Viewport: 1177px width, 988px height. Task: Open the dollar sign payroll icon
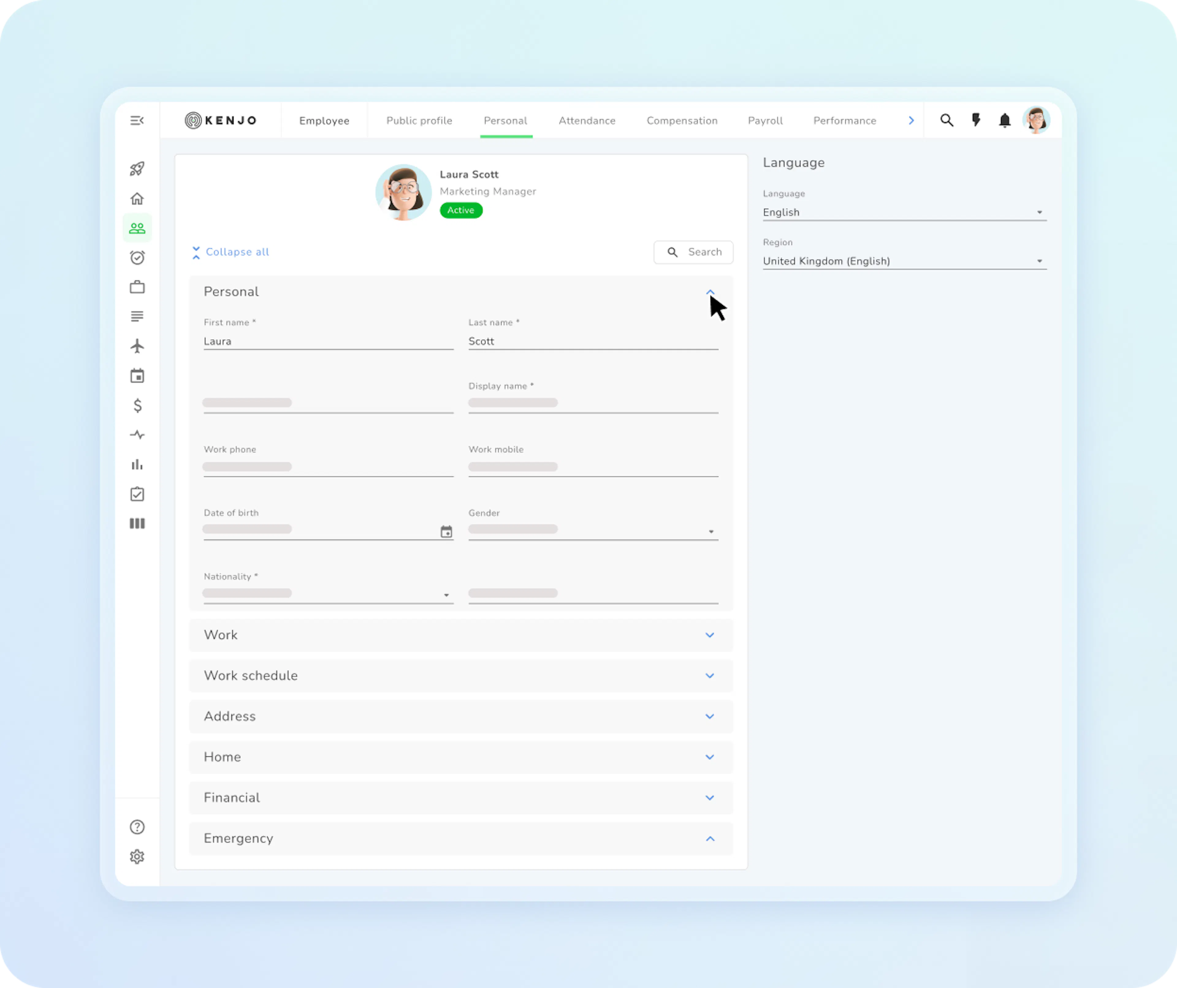click(137, 405)
